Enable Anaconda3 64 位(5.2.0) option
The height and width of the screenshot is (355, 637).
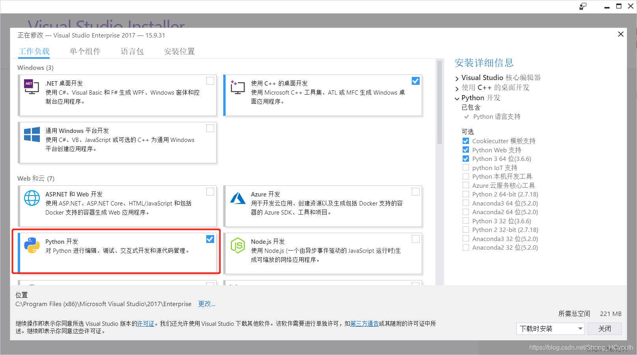[x=466, y=203]
